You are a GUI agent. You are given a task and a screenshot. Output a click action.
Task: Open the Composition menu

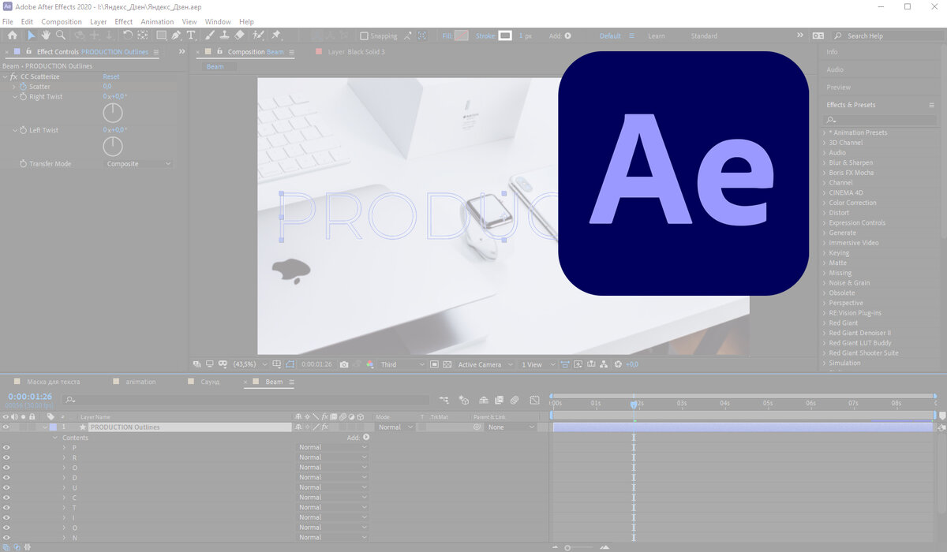[x=62, y=21]
